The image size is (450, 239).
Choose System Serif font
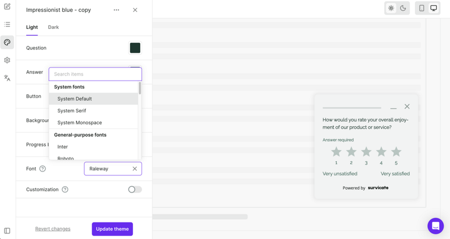pyautogui.click(x=94, y=111)
